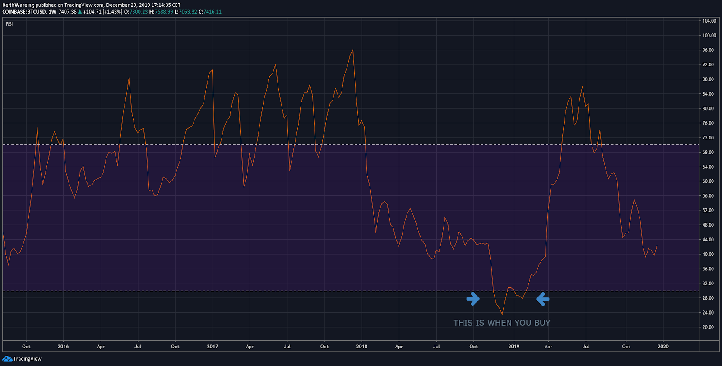The height and width of the screenshot is (366, 722).
Task: Click the 24.00 scale value
Action: point(708,313)
